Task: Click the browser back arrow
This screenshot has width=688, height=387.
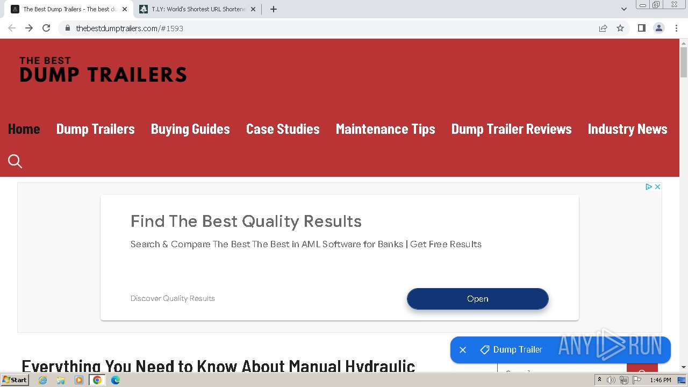Action: [x=12, y=28]
